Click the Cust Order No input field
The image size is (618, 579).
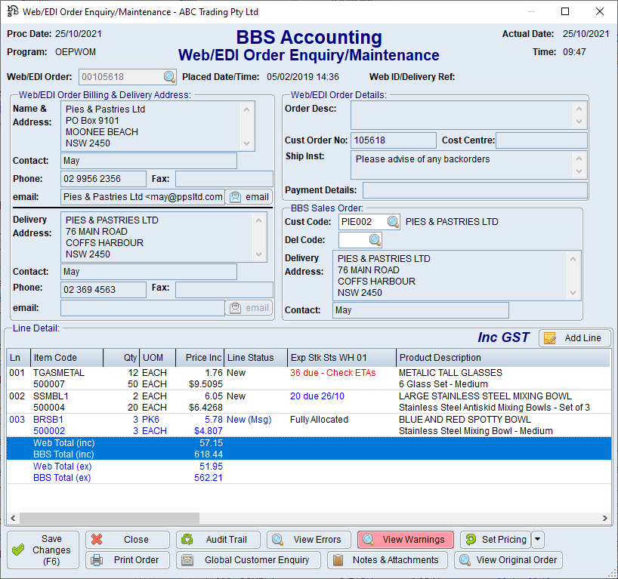(393, 140)
